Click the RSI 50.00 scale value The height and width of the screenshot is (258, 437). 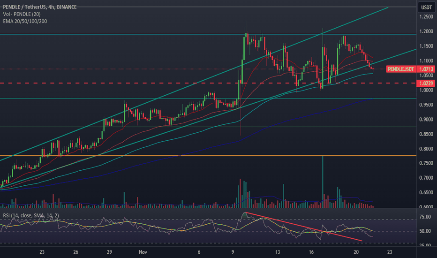(425, 231)
